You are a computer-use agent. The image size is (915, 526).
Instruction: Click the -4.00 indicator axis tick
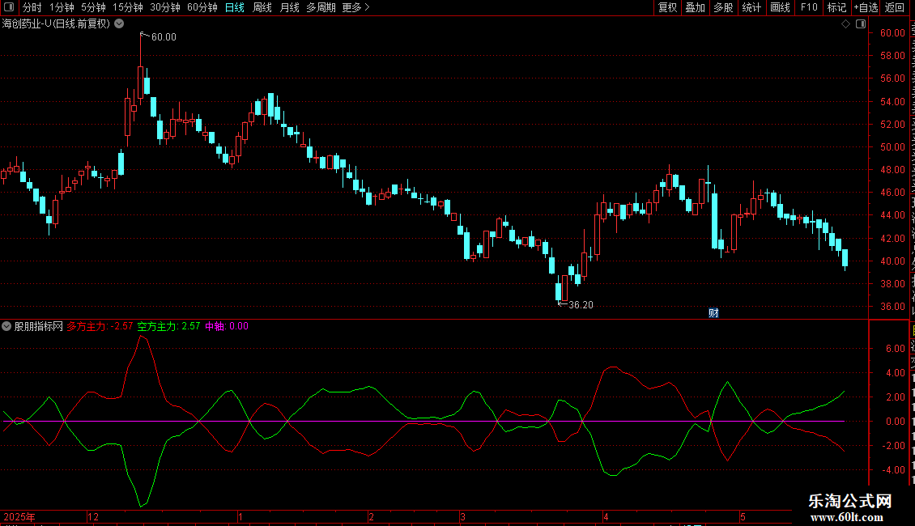coord(893,470)
